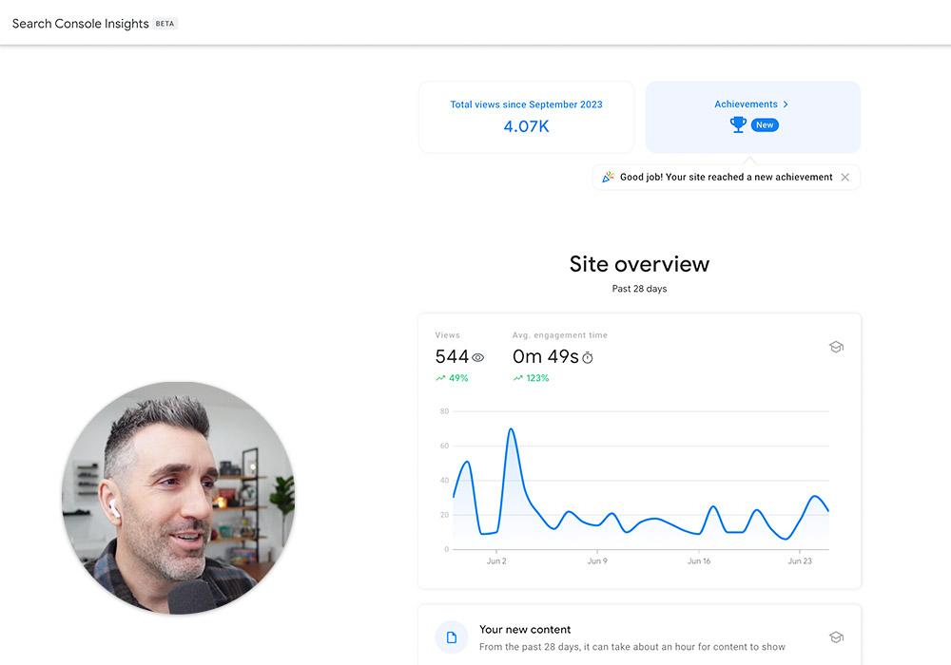This screenshot has width=951, height=665.
Task: Open Total views since September 2023 card
Action: [x=527, y=117]
